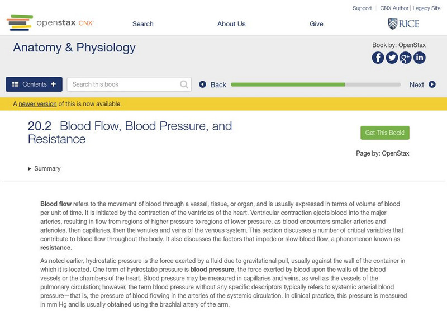Click the Google Plus share icon
This screenshot has height=311, width=447.
click(x=406, y=58)
